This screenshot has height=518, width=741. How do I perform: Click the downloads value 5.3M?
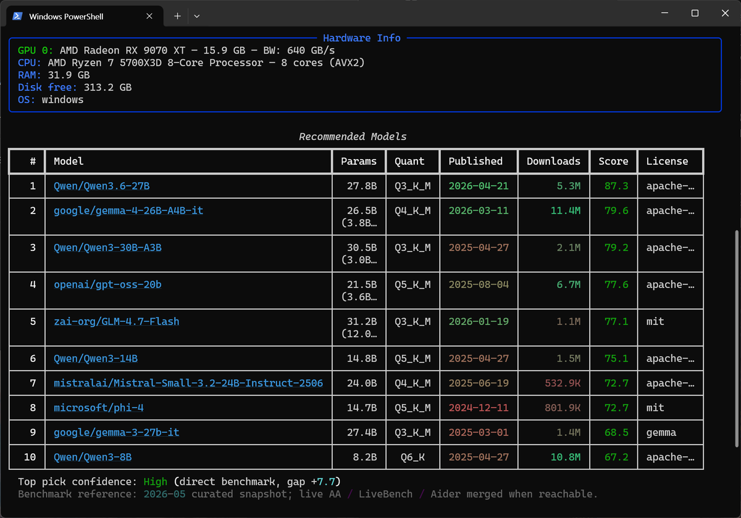[x=569, y=186]
